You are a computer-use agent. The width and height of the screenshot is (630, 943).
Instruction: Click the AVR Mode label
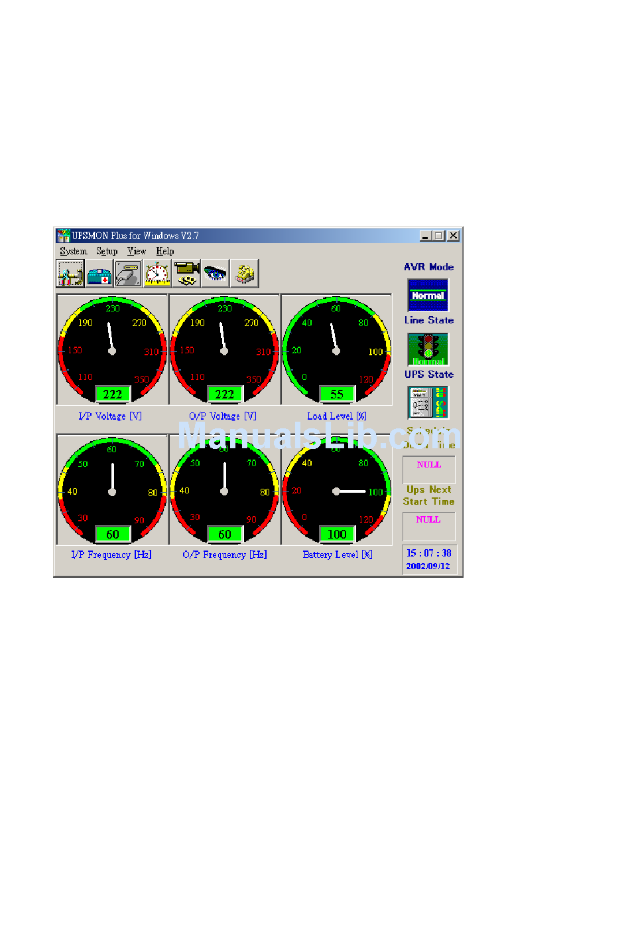tap(429, 267)
